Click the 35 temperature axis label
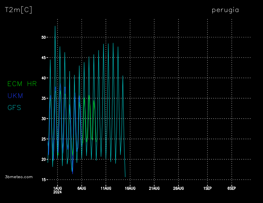Viewport: 263px width, 203px height. pos(43,98)
